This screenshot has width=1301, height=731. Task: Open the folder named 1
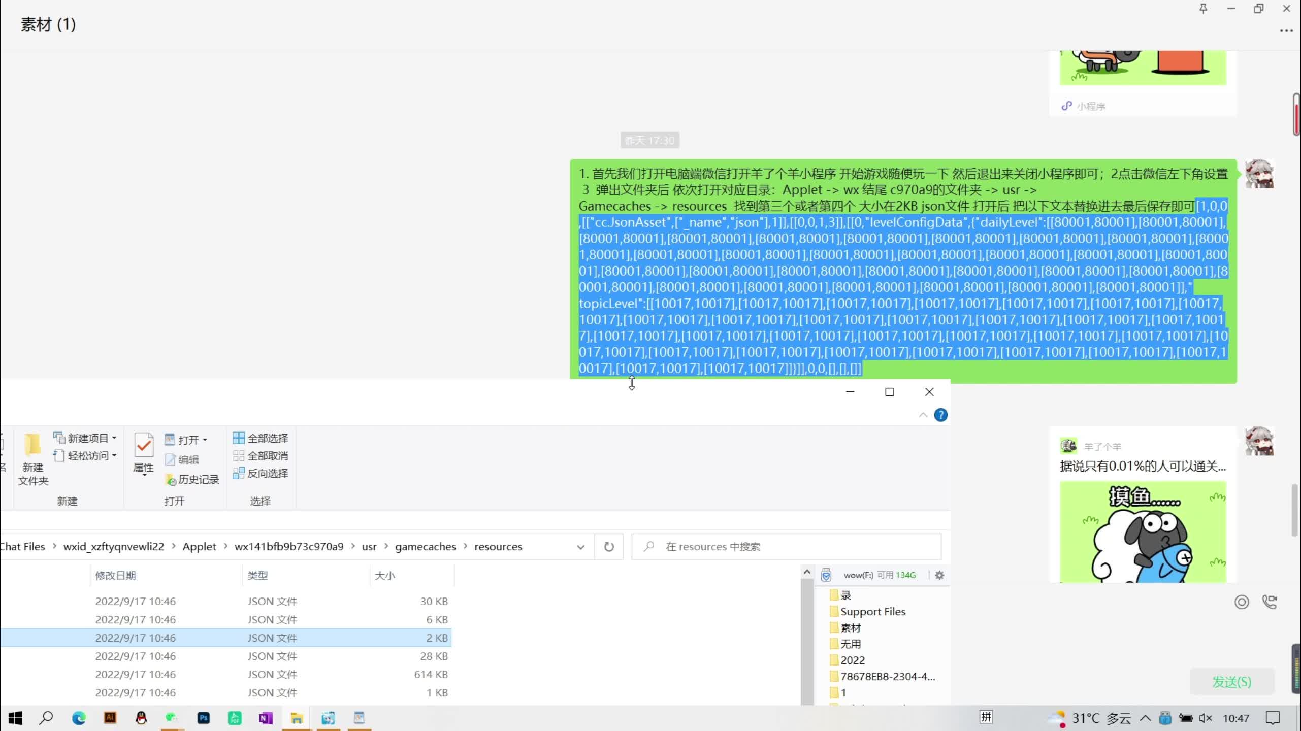coord(838,692)
